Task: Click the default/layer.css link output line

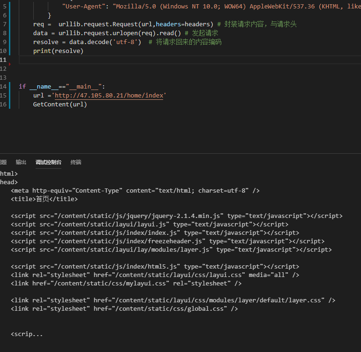Action: [x=173, y=300]
